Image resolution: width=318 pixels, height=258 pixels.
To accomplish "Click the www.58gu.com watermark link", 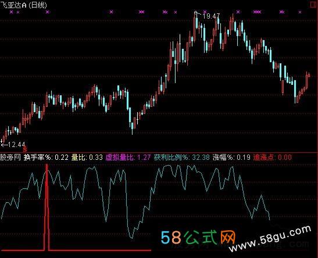I will click(x=270, y=239).
